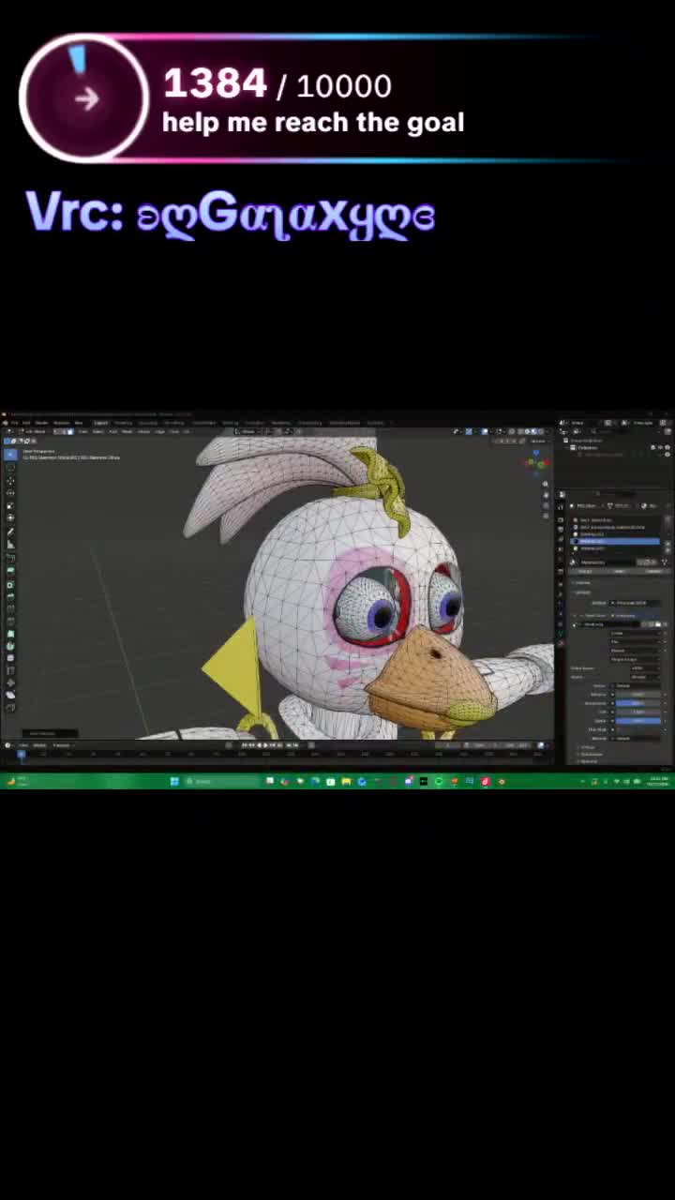Select the Knife tool

point(10,621)
